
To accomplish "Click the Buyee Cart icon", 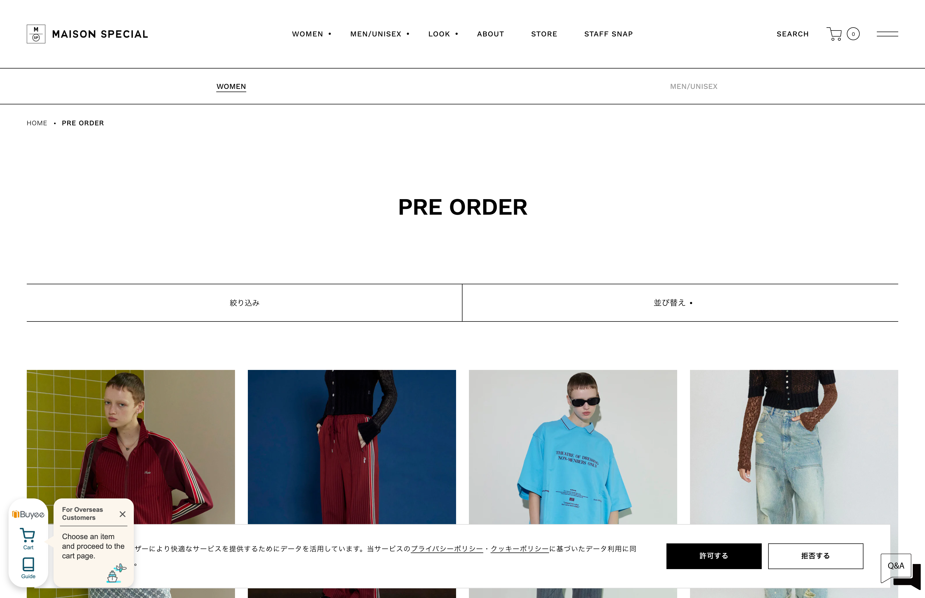I will coord(28,539).
